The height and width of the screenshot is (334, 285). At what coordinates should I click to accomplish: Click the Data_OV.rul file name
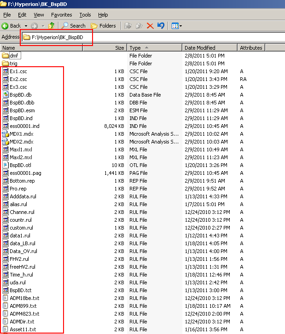tap(23, 251)
